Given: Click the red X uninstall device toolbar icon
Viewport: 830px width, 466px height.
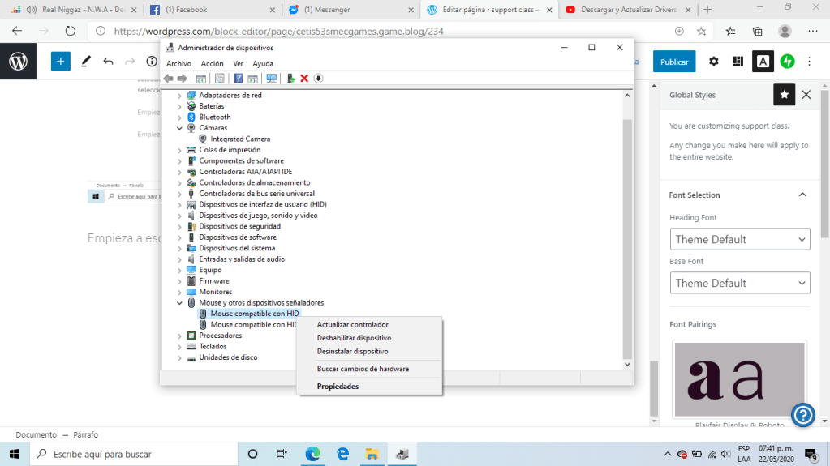Looking at the screenshot, I should 304,79.
